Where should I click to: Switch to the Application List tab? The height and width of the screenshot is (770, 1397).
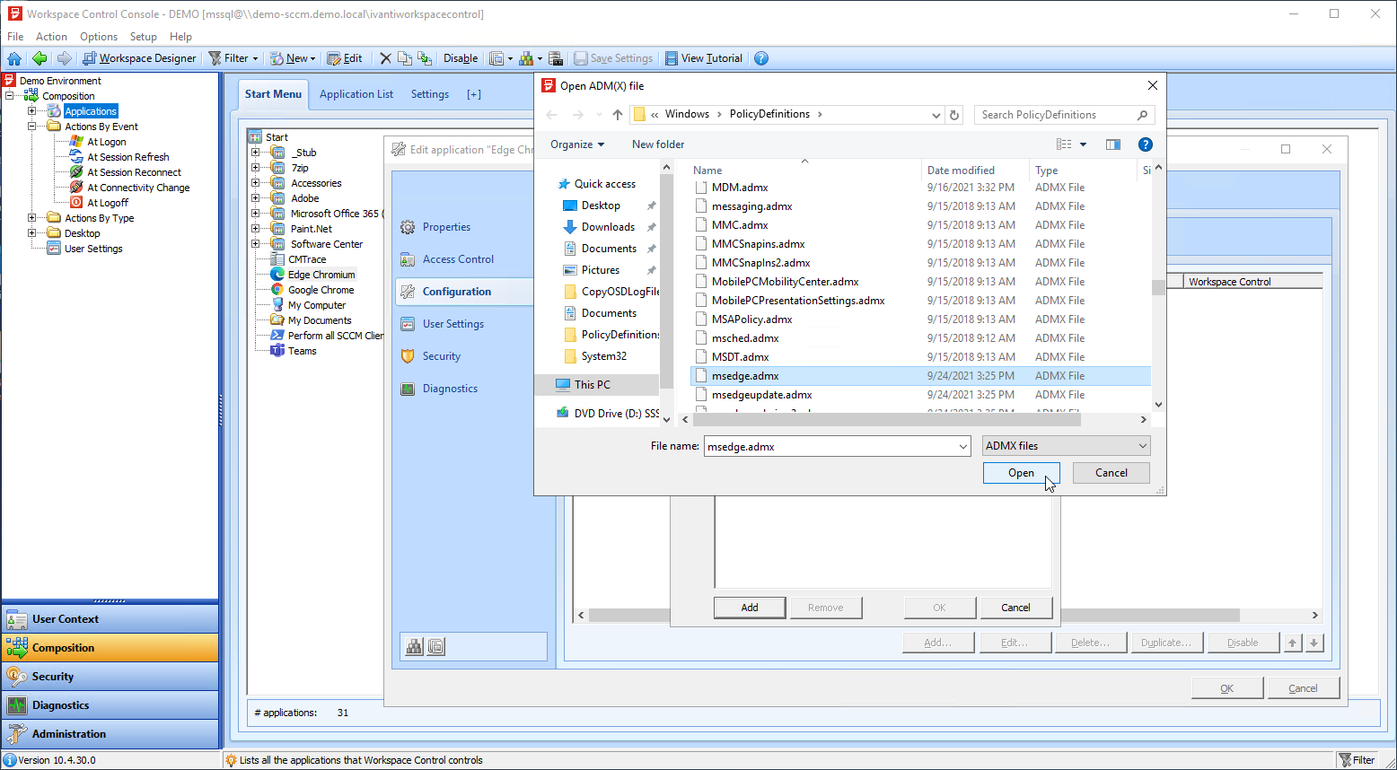point(356,94)
